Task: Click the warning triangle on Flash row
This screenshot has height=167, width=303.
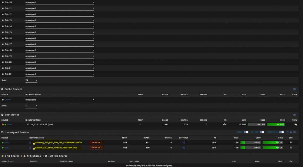Action: pyautogui.click(x=3, y=125)
